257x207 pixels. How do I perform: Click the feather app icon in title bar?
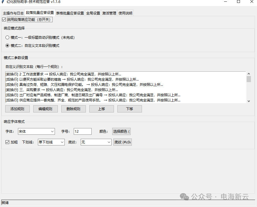[x=3, y=2]
